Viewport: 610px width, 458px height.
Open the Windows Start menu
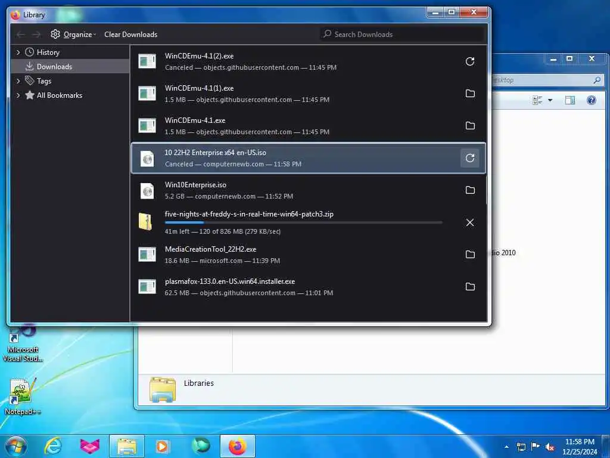tap(16, 446)
